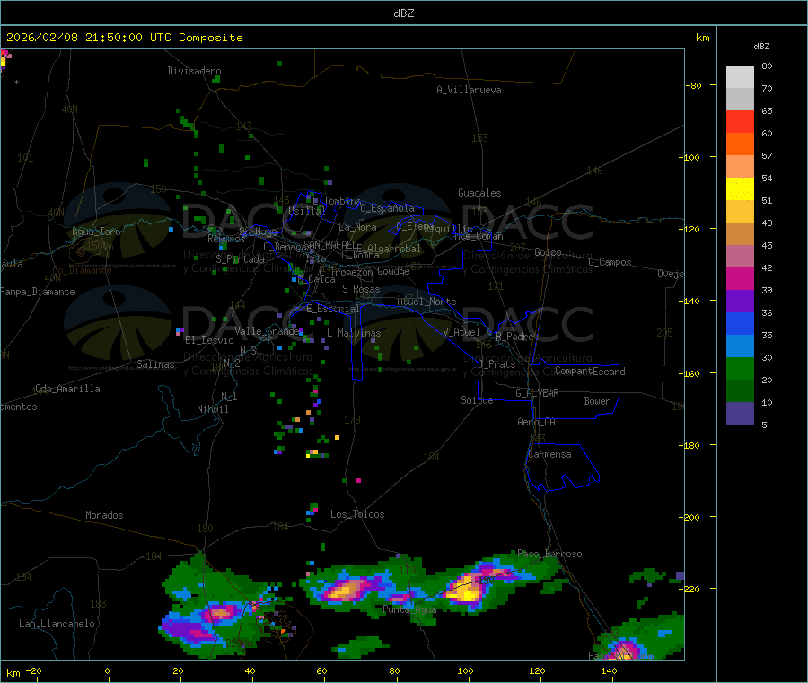
Task: Click the G_ALVEAR city label
Action: (x=537, y=393)
